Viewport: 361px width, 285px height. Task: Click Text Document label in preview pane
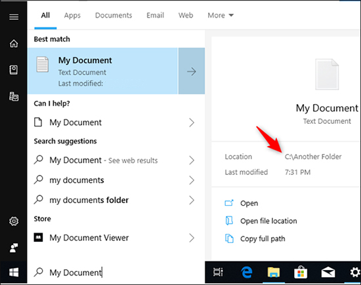pyautogui.click(x=327, y=121)
